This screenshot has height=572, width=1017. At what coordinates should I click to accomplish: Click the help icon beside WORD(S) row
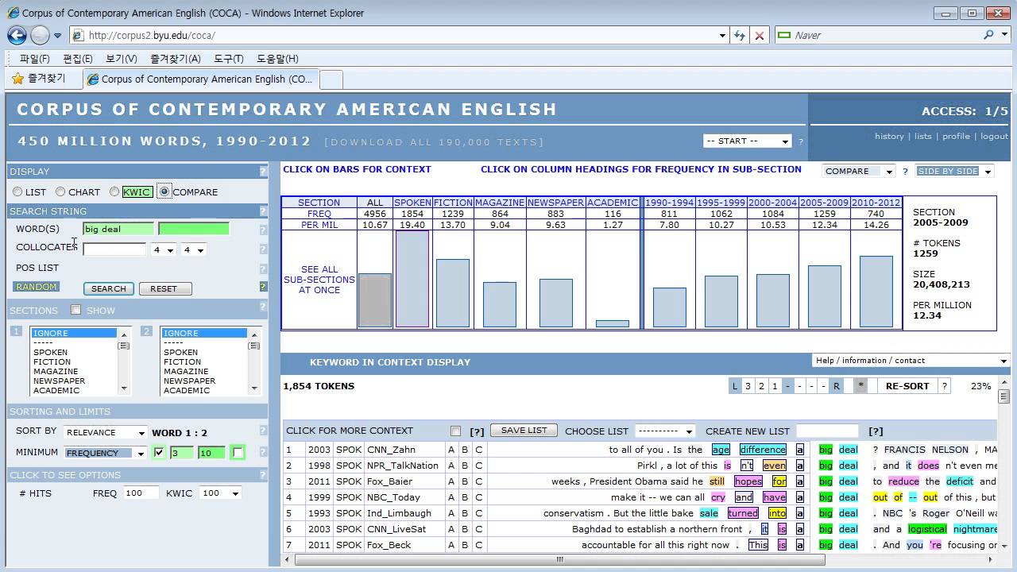click(x=263, y=230)
